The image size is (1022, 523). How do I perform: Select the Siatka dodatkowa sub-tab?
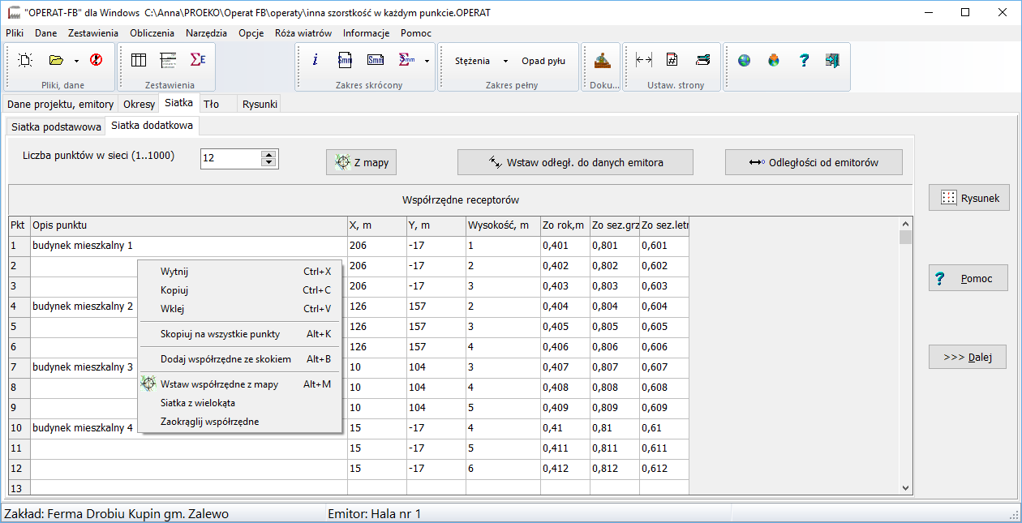tap(152, 126)
